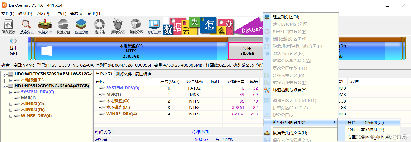Select the 空闲 50.0GB block in disk map
The image size is (411, 142).
pyautogui.click(x=245, y=51)
